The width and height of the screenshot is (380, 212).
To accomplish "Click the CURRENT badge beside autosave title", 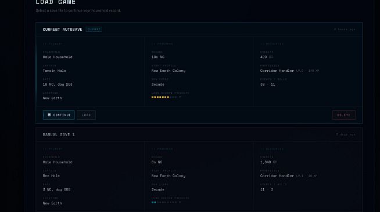I will click(x=94, y=30).
